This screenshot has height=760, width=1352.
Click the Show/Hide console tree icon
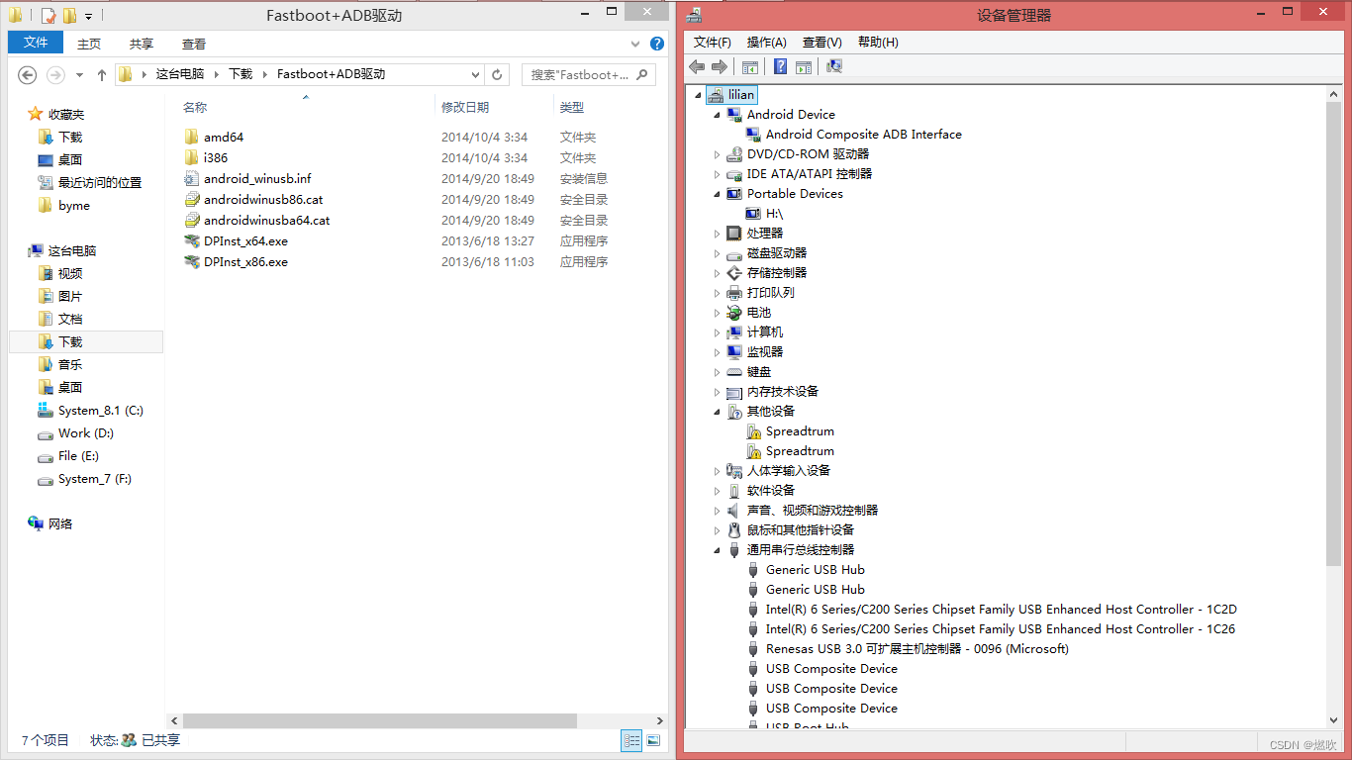coord(749,66)
